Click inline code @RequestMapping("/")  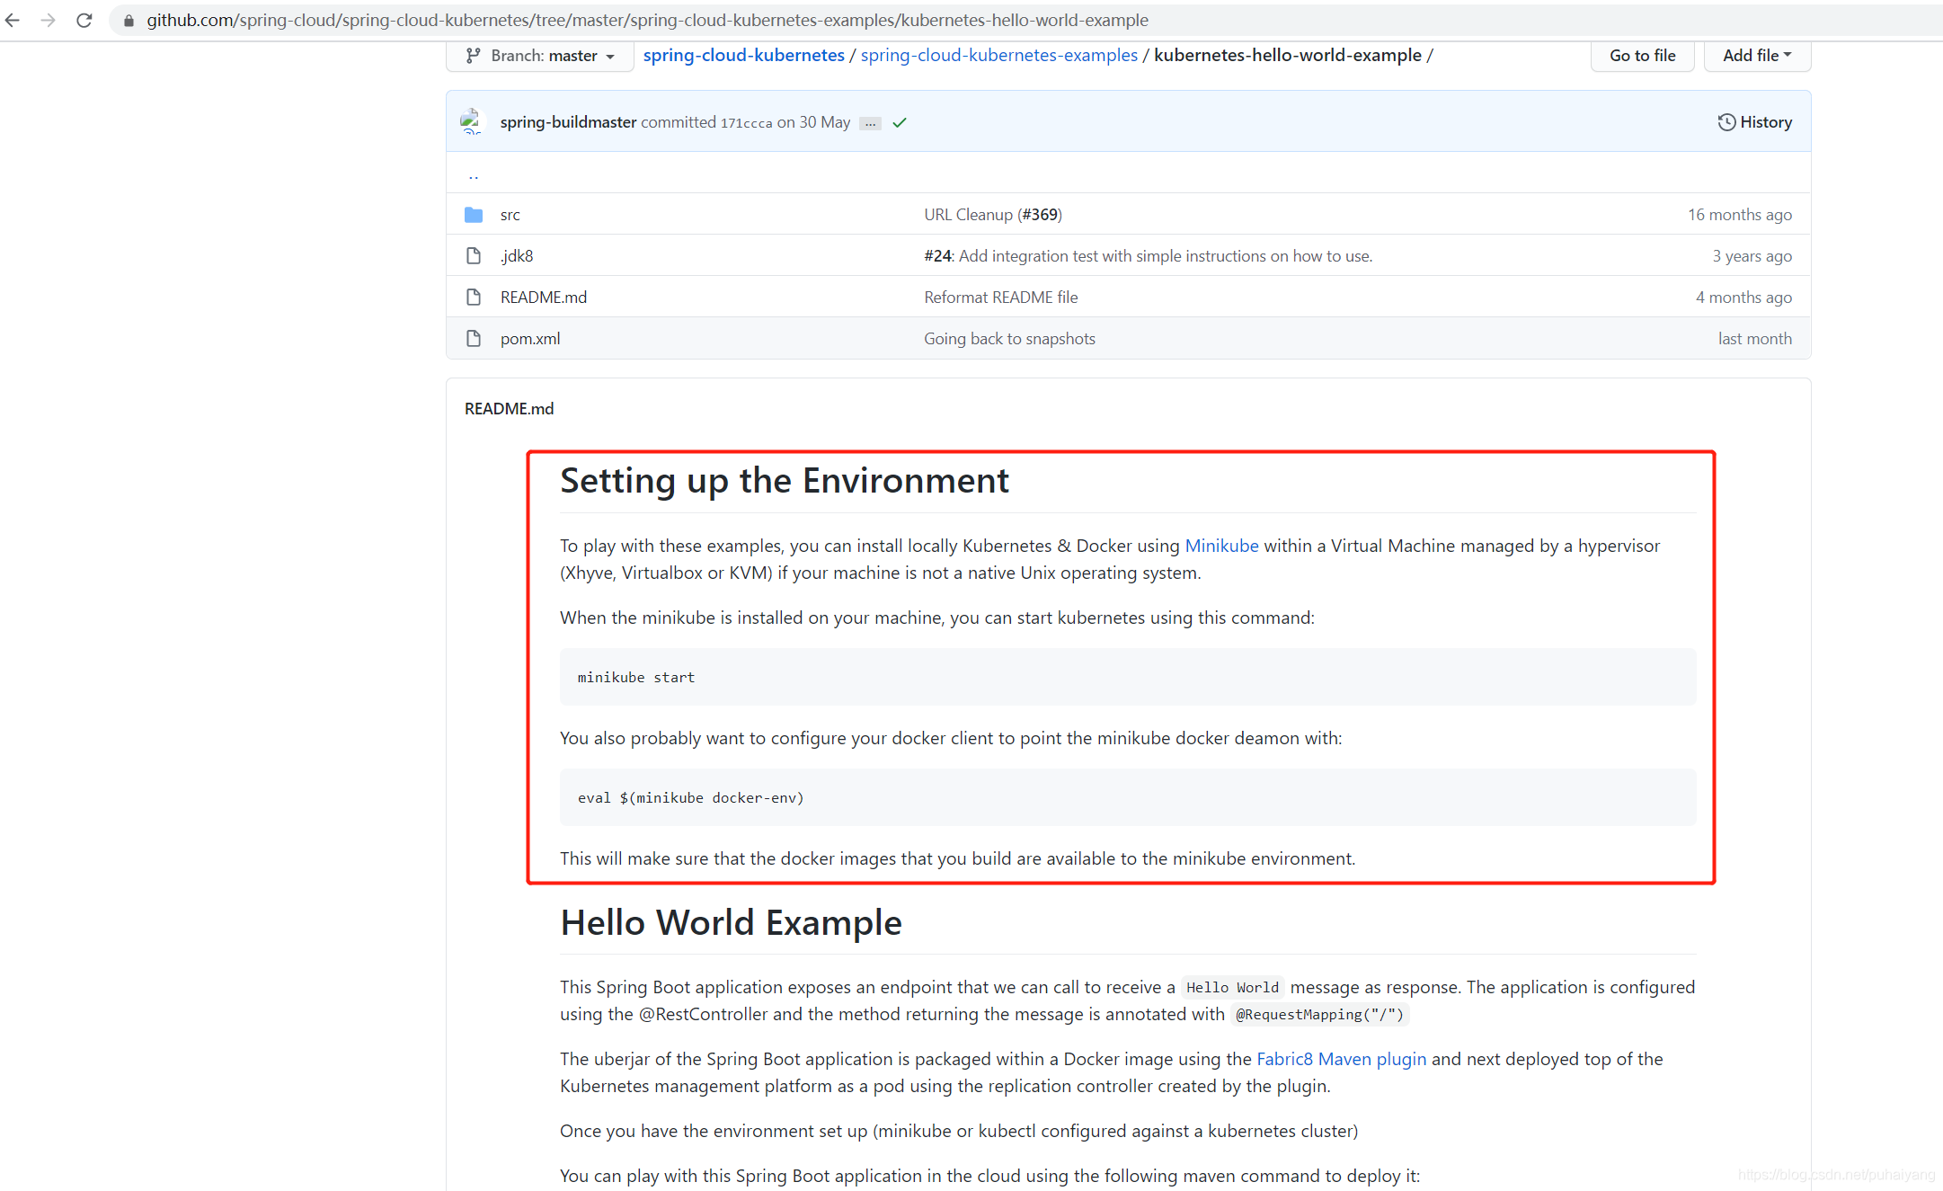coord(1319,1015)
